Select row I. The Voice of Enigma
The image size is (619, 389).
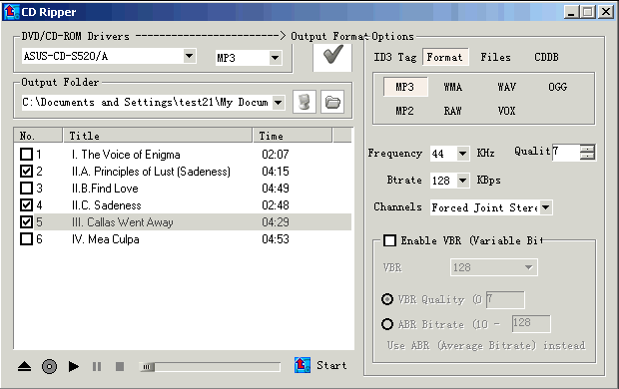tap(183, 155)
